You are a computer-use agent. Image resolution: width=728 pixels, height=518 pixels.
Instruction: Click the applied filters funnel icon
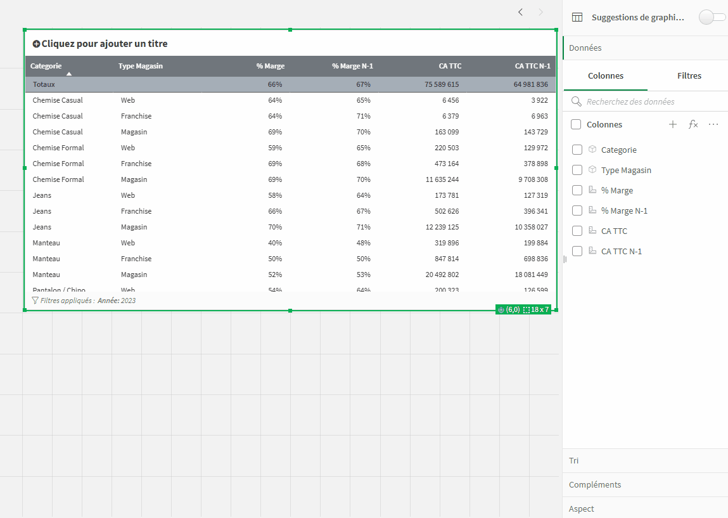point(35,301)
